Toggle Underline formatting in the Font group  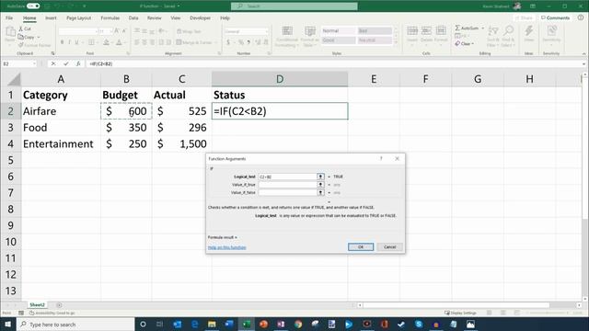pos(76,42)
